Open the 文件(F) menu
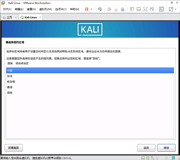 (7, 9)
